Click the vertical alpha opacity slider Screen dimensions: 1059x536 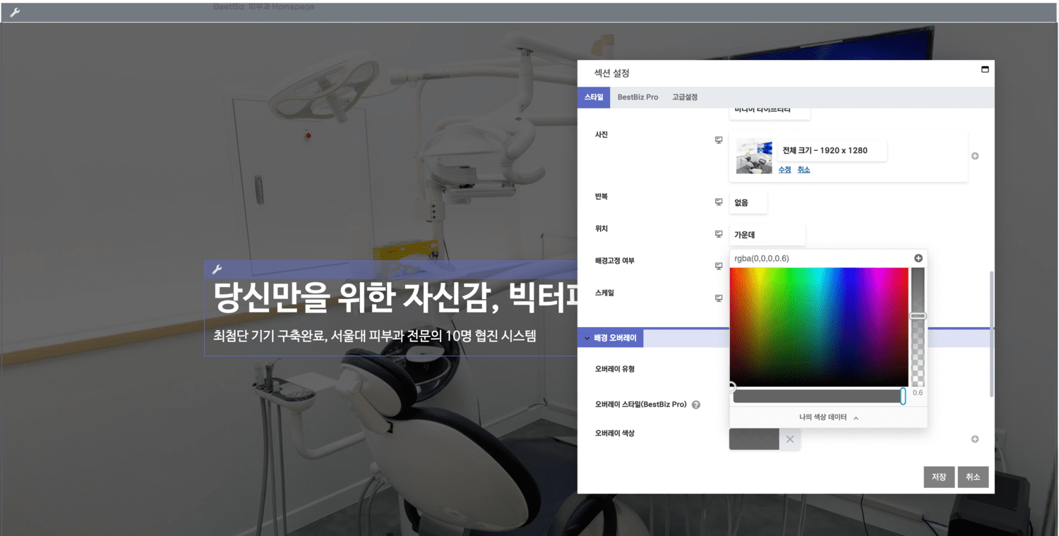tap(918, 327)
